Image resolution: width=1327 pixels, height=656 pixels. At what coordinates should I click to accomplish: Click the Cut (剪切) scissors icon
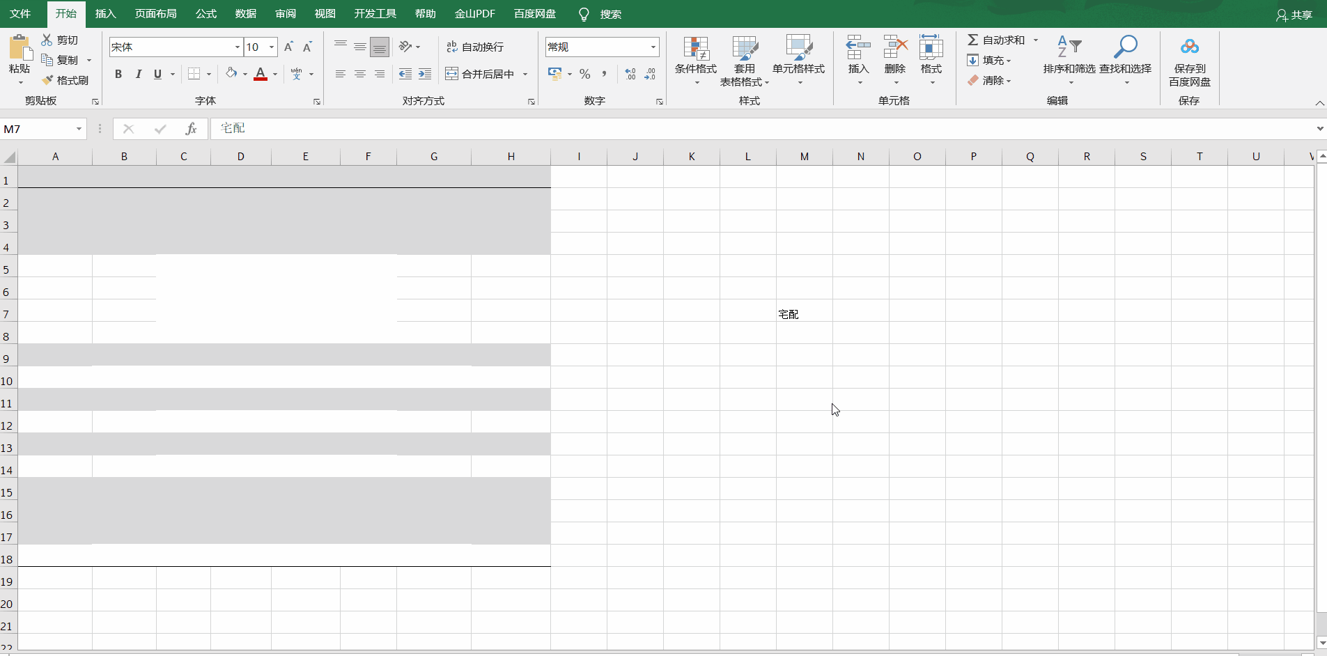coord(47,40)
